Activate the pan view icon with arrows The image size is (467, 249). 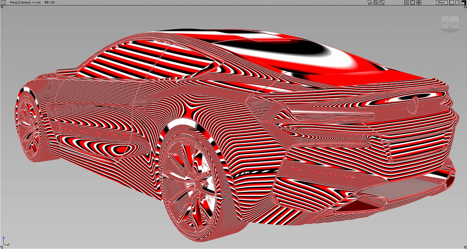[418, 3]
